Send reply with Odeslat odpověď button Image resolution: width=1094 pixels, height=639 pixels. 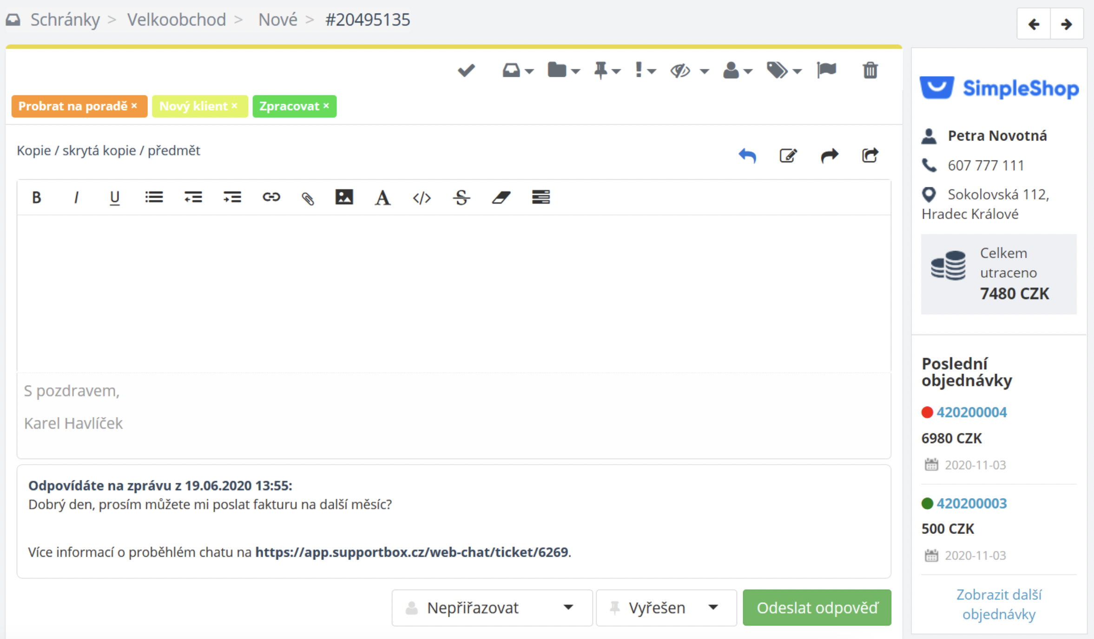pyautogui.click(x=817, y=607)
